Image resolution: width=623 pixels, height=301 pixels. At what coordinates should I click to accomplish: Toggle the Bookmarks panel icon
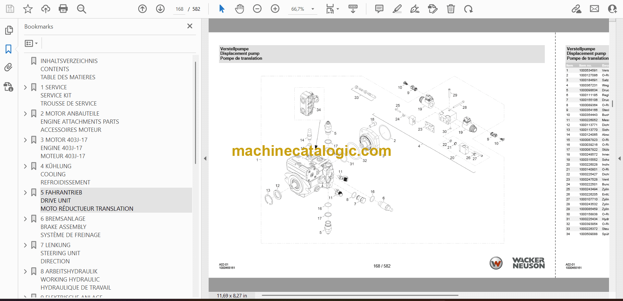[9, 49]
